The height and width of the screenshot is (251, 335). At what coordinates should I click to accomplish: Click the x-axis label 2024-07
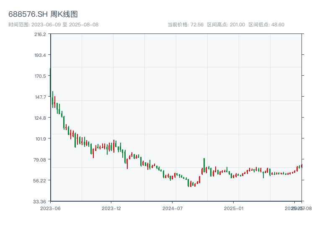[x=173, y=208]
